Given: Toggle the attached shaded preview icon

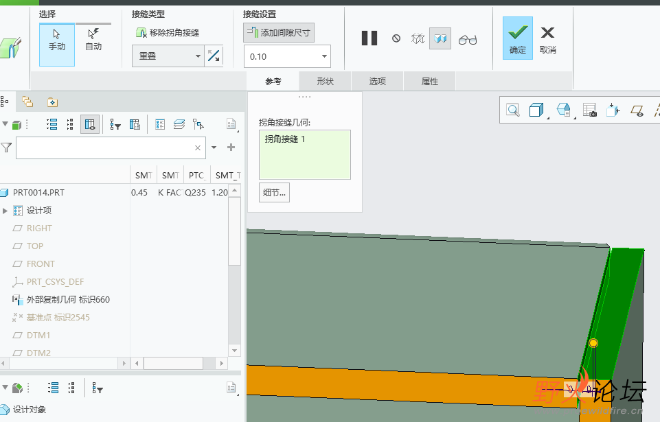Looking at the screenshot, I should tap(440, 38).
